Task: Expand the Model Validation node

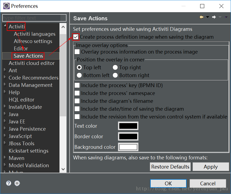Action: (x=5, y=165)
